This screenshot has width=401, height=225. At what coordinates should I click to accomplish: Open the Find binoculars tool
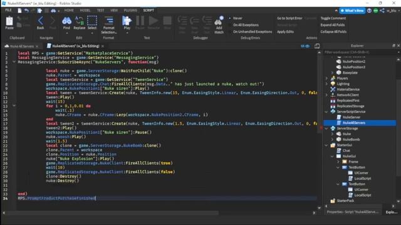coord(66,21)
